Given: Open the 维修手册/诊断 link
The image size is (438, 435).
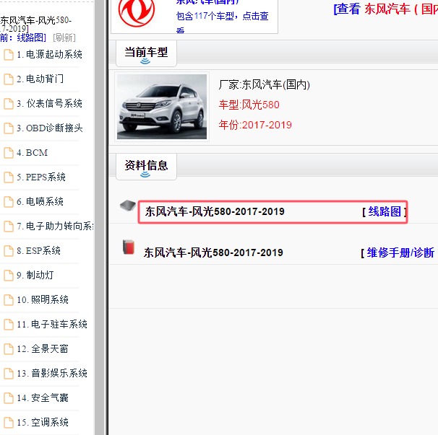Looking at the screenshot, I should tap(400, 253).
